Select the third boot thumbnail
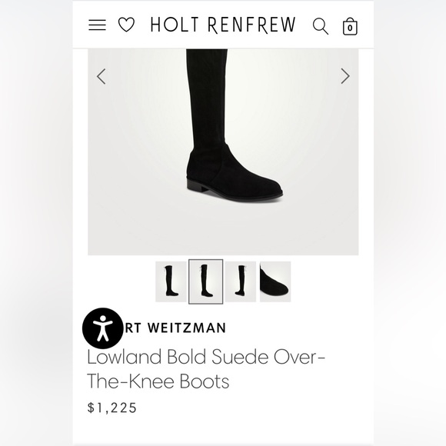 coord(241,281)
